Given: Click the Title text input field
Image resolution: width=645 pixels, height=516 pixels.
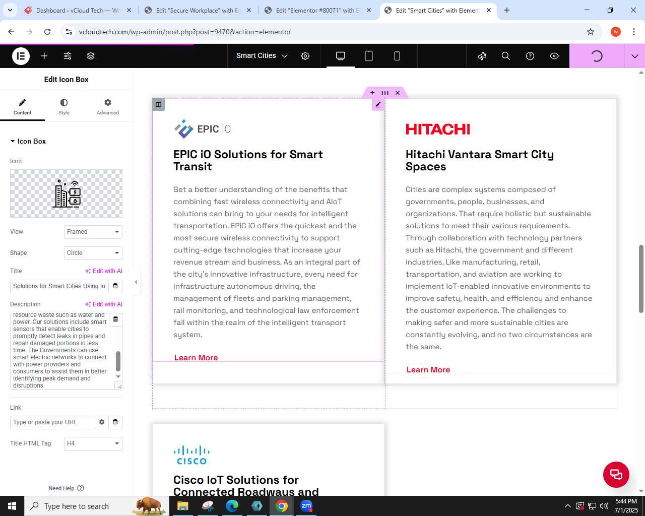Looking at the screenshot, I should click(59, 286).
